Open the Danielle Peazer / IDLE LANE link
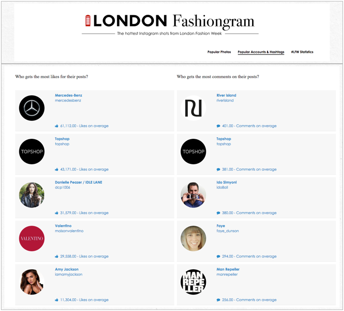The height and width of the screenshot is (311, 344). 78,182
